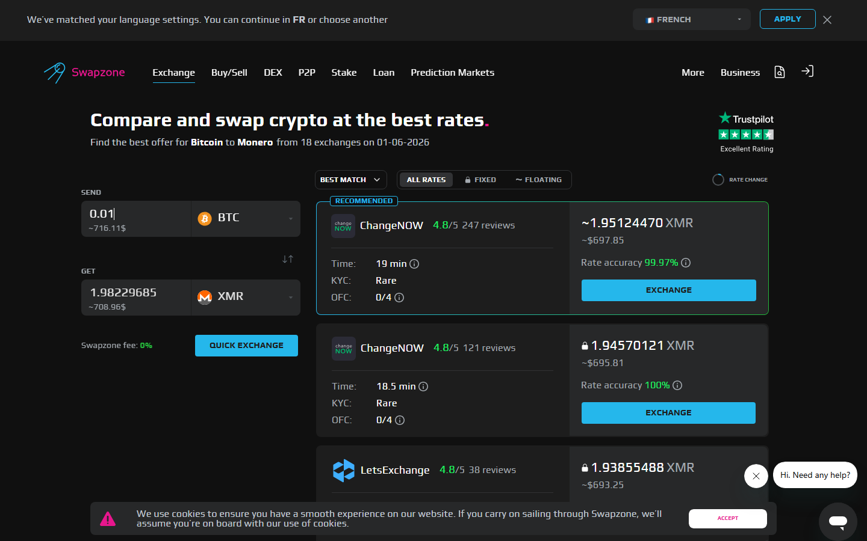This screenshot has width=867, height=541.
Task: Open the chat bubble widget
Action: (838, 522)
